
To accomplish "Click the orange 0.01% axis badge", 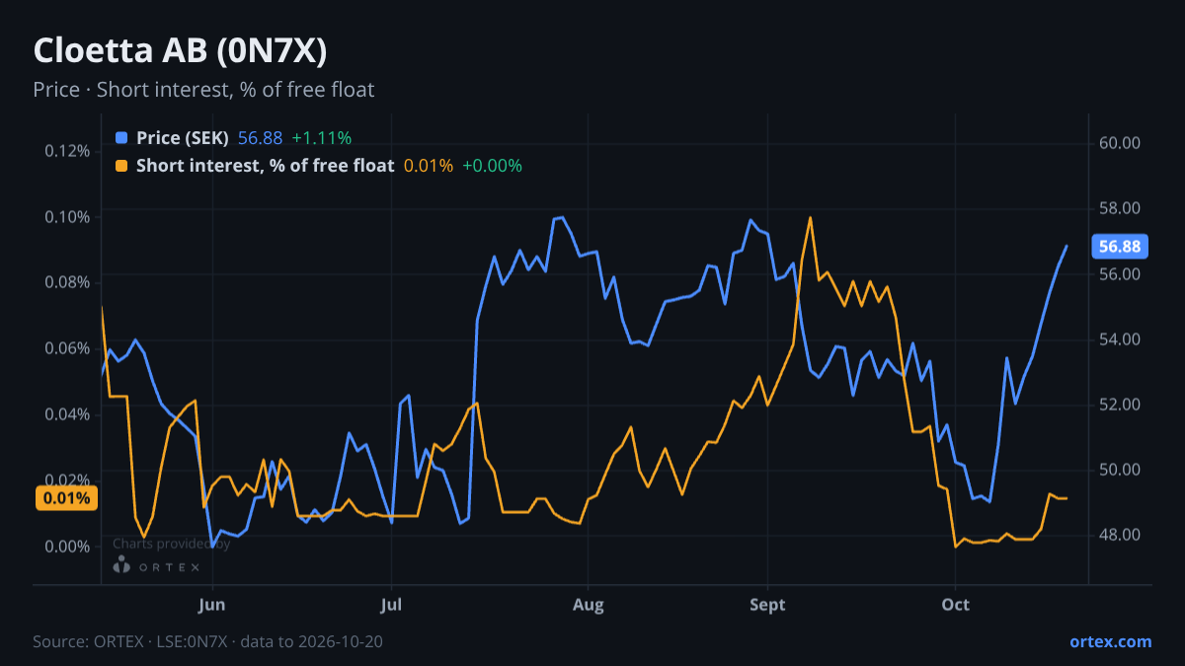I will [x=67, y=498].
